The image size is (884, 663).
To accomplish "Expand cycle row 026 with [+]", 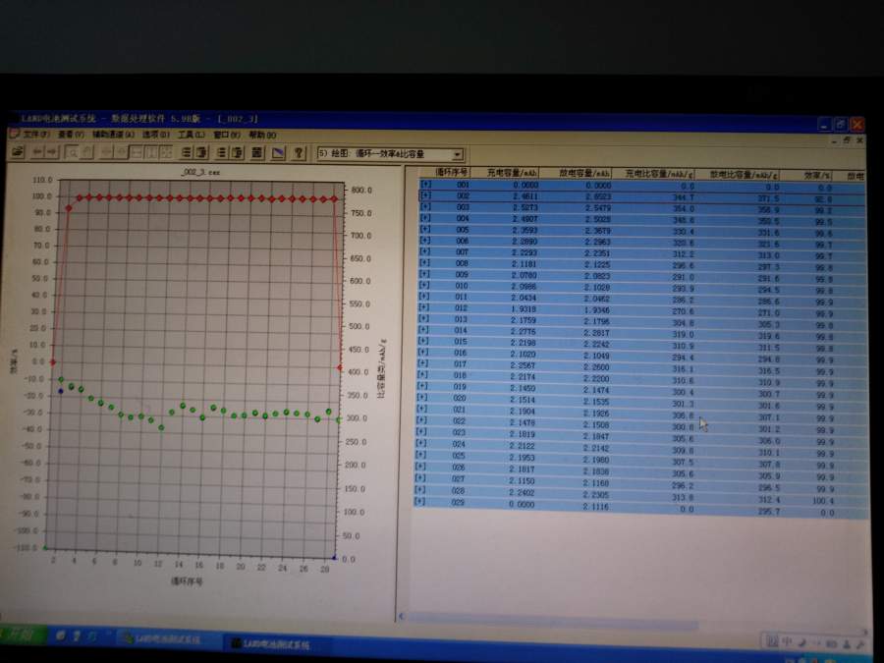I will [x=420, y=467].
